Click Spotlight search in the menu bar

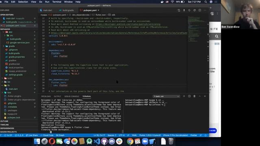(x=206, y=2)
